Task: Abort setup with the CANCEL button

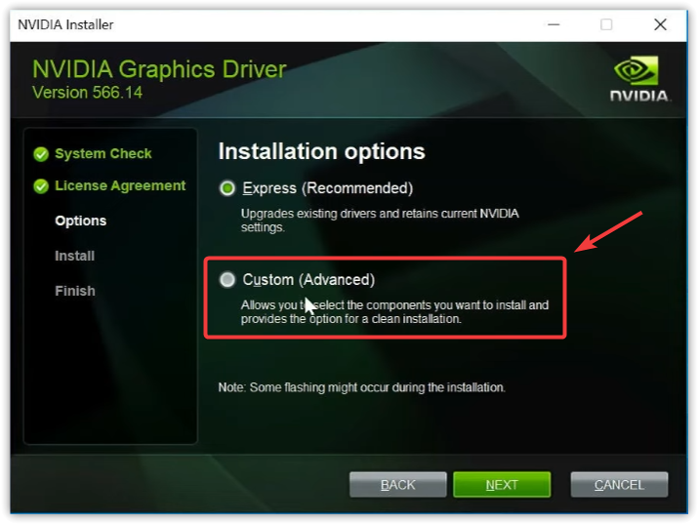Action: [619, 484]
